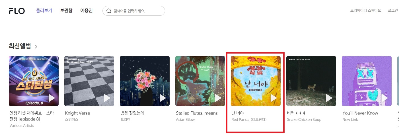Expand the 최신앨범 section arrow
399x135 pixels.
tap(36, 46)
